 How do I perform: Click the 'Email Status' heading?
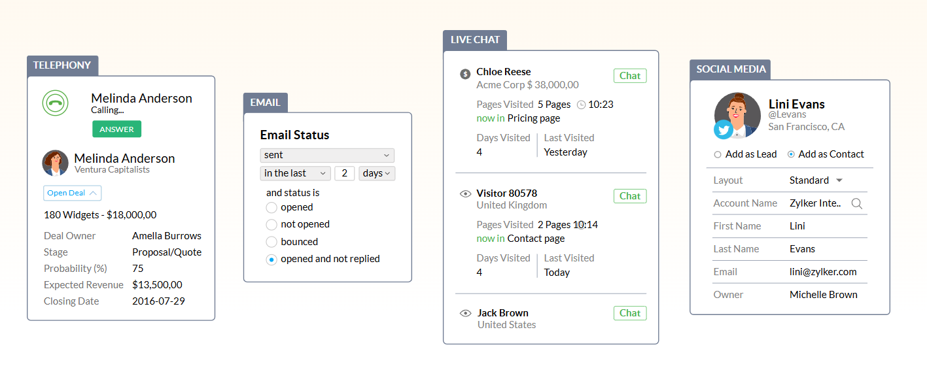[x=294, y=135]
